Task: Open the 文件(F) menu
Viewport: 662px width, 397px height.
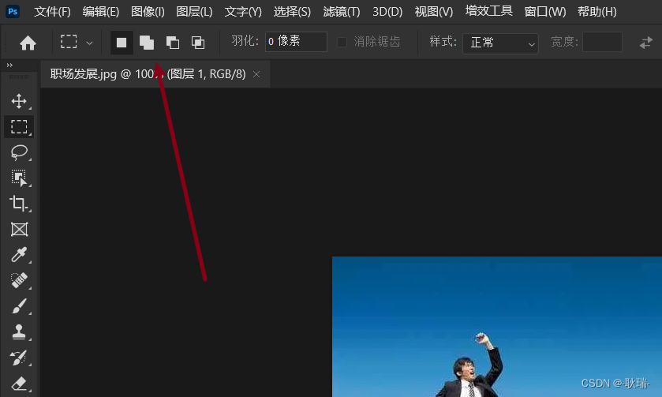Action: click(x=52, y=11)
